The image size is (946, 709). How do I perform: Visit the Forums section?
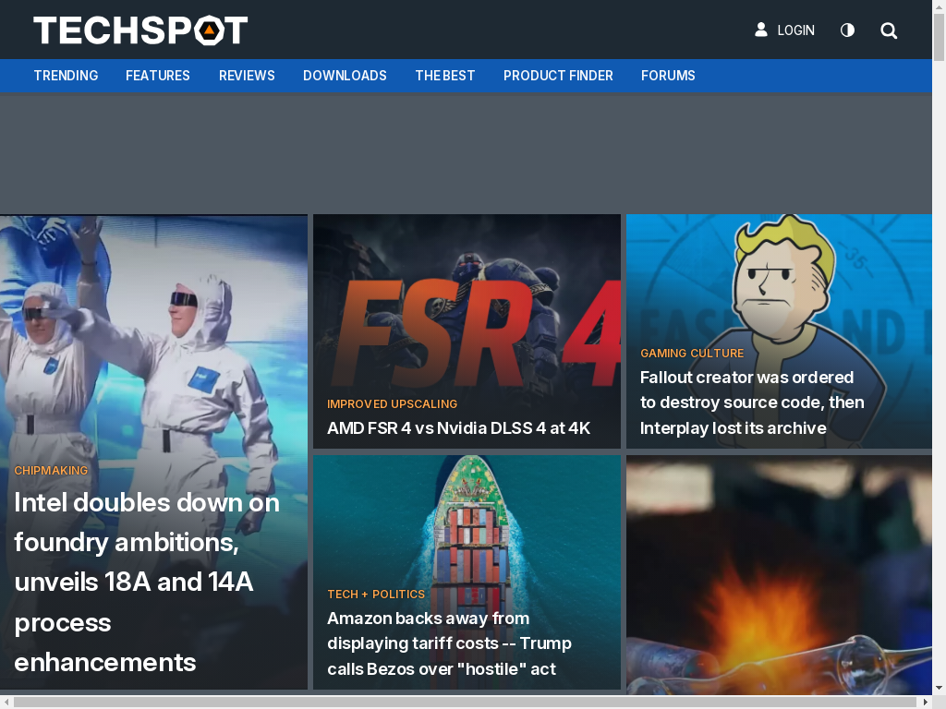click(x=668, y=76)
